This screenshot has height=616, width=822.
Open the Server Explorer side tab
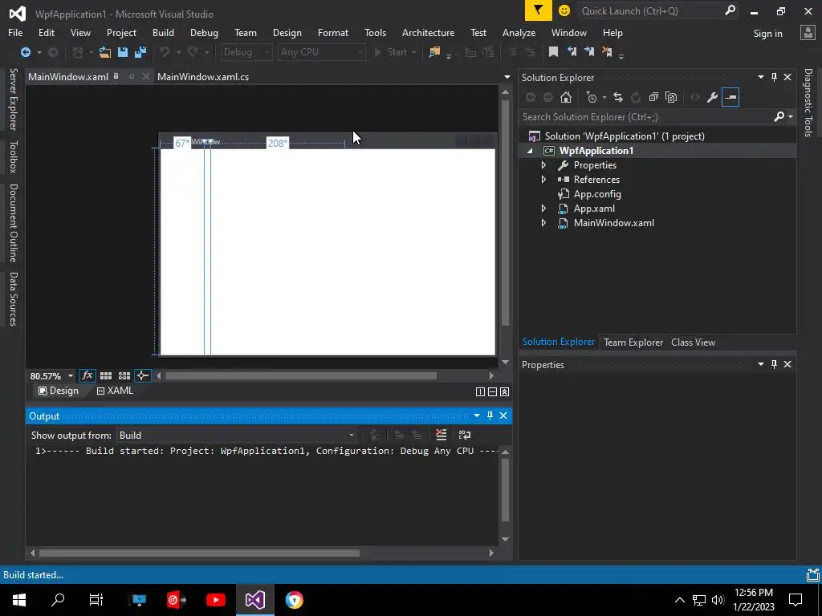[x=13, y=99]
